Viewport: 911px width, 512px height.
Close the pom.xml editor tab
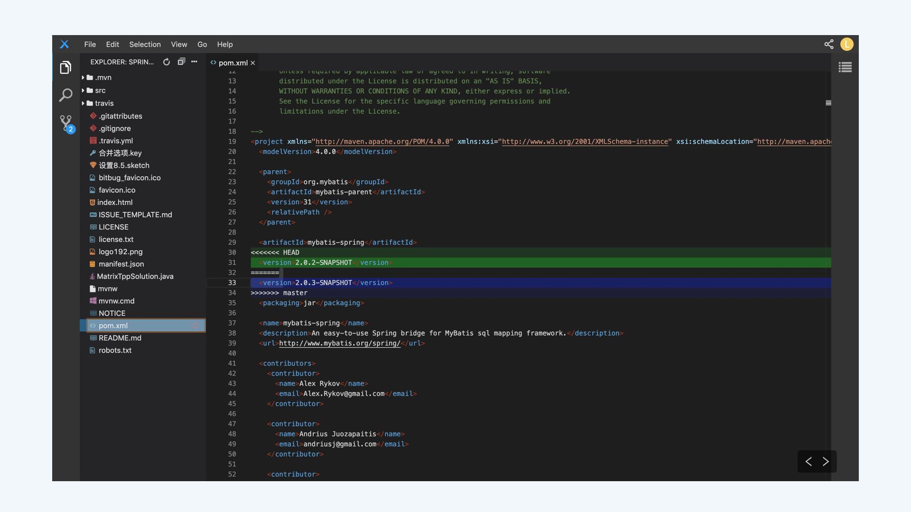(253, 63)
